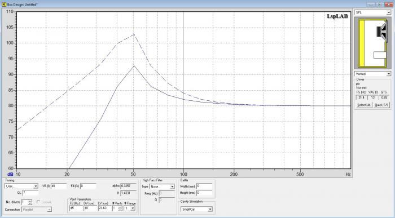Open the SPL graph type dropdown
395x218 pixels.
(x=372, y=12)
